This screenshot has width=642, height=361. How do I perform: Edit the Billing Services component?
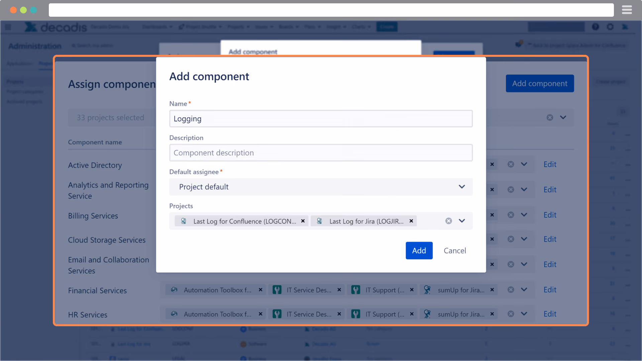[x=550, y=215]
